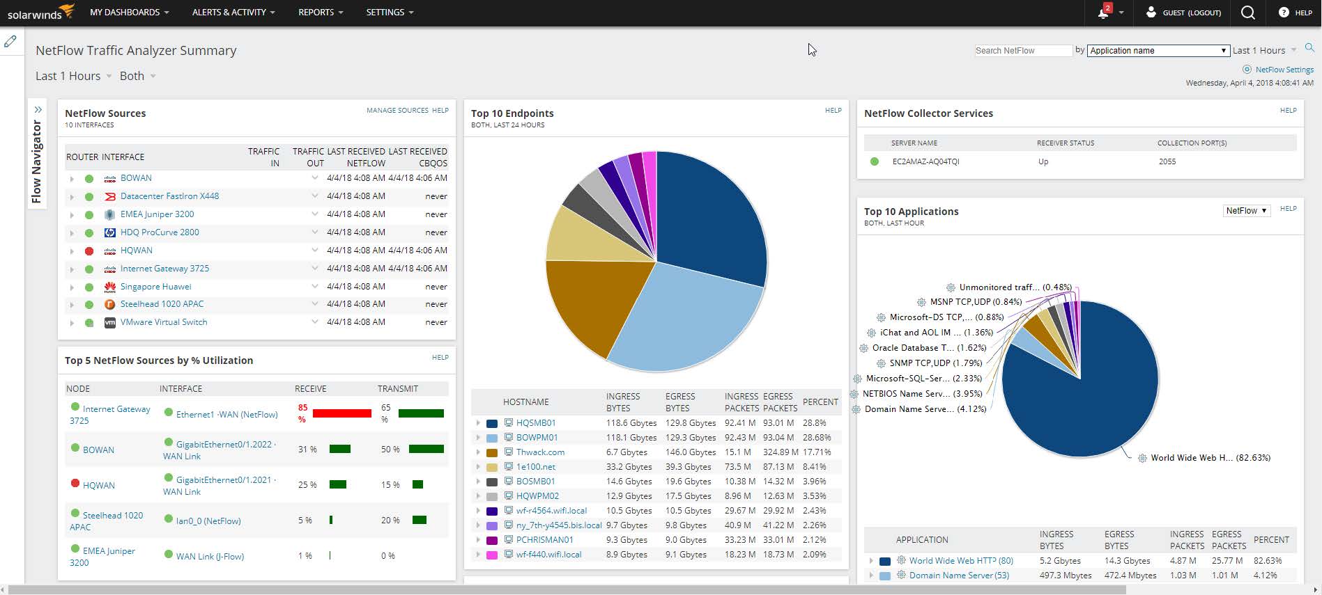
Task: Click the red 85% receive utilization bar
Action: pos(342,413)
